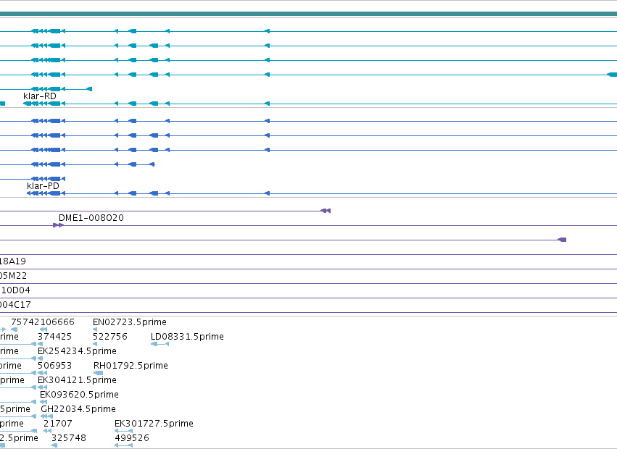The width and height of the screenshot is (617, 449).
Task: Select the 506953 feature label
Action: [54, 366]
